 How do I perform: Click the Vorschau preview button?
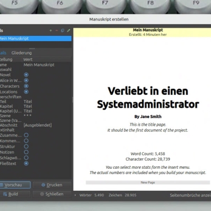pyautogui.click(x=15, y=185)
